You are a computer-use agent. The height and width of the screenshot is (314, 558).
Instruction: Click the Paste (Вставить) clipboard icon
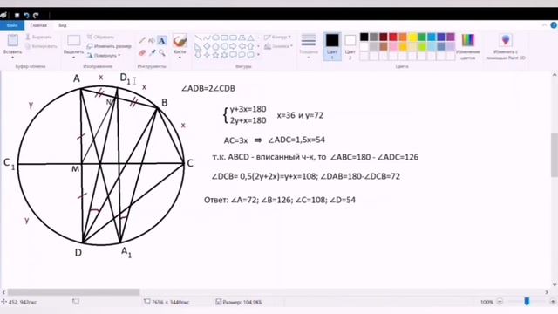pyautogui.click(x=12, y=40)
